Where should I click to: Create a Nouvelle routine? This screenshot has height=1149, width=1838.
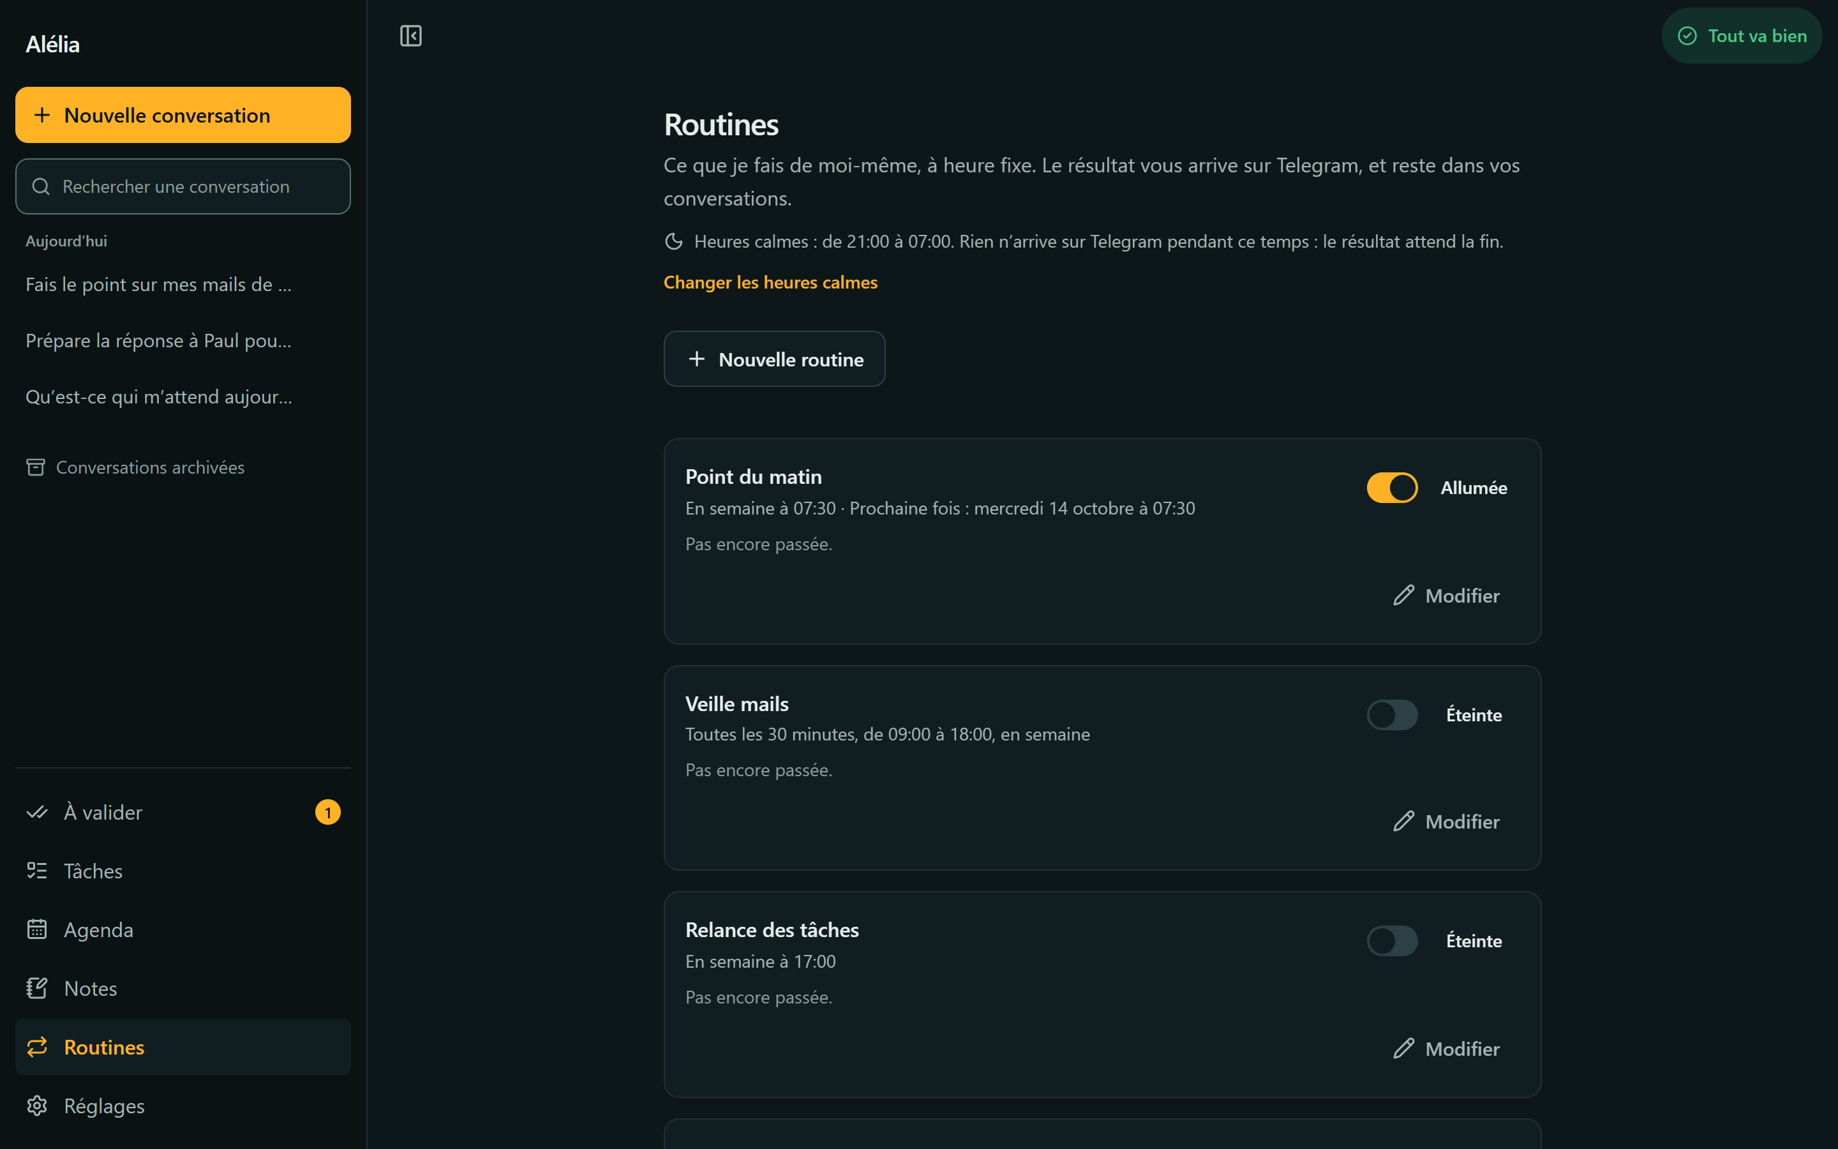click(x=774, y=359)
